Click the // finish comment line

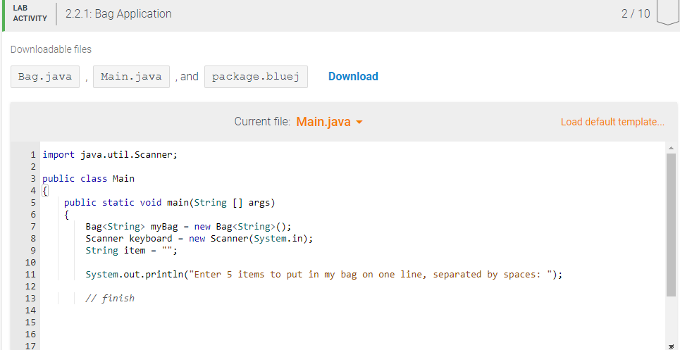pos(110,298)
